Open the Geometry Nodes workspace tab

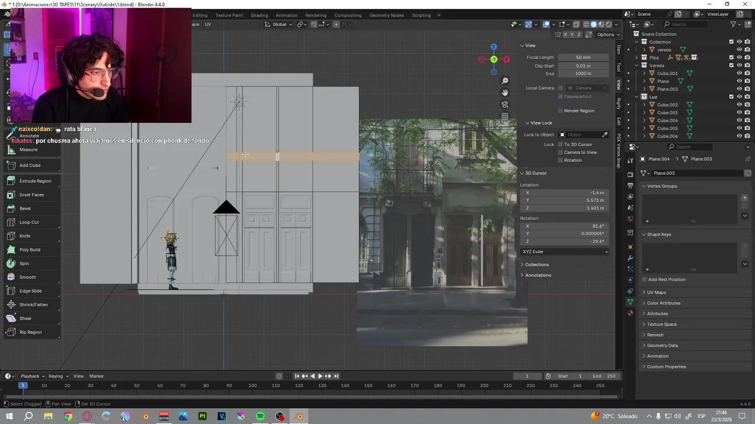[x=386, y=15]
